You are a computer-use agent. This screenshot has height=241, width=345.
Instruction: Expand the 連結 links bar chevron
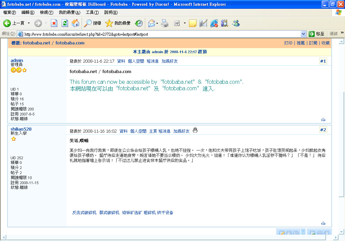click(x=342, y=33)
